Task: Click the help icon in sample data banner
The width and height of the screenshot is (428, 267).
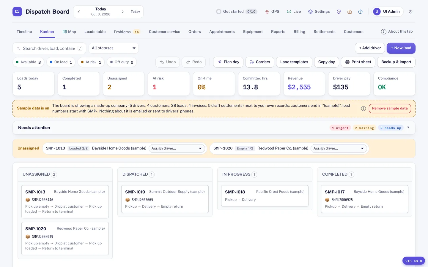Action: [363, 109]
